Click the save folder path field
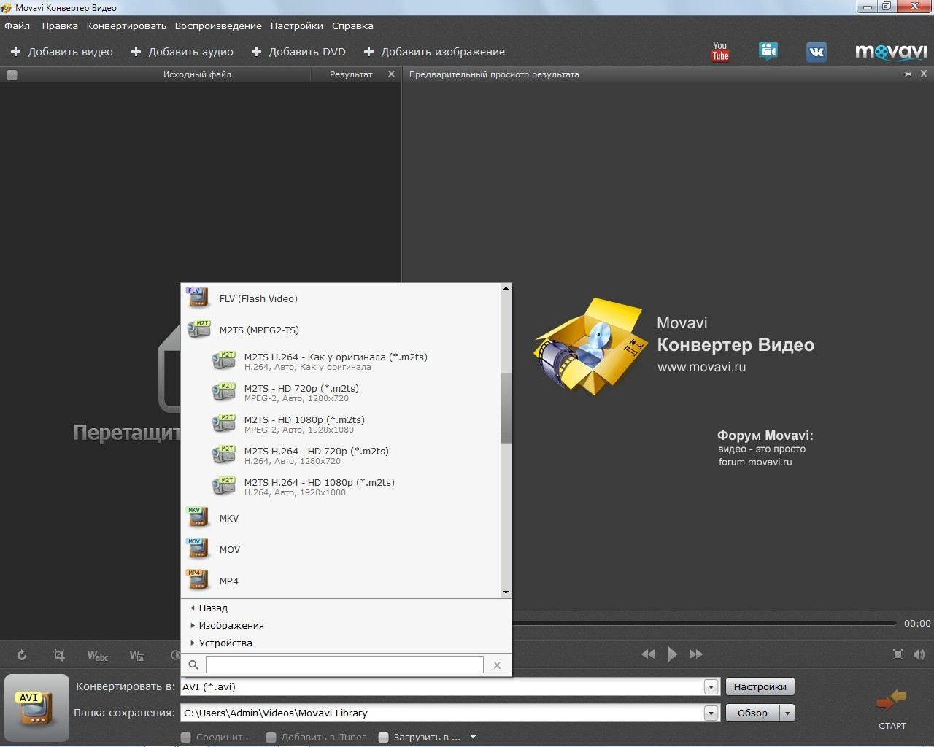This screenshot has height=747, width=934. [x=442, y=713]
